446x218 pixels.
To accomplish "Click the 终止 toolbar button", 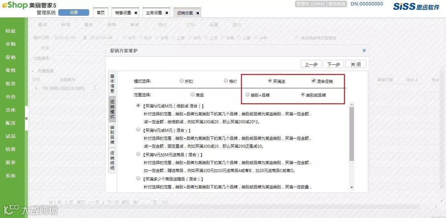I will pos(163,25).
